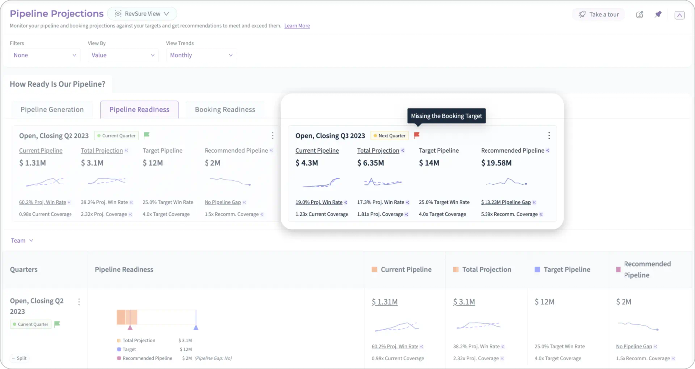Open the $3.1M link in table row
The width and height of the screenshot is (695, 369).
[464, 302]
